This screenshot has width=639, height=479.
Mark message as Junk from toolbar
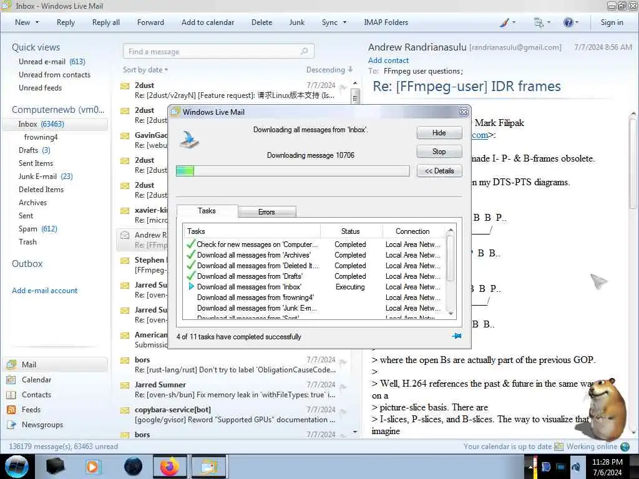[x=296, y=22]
